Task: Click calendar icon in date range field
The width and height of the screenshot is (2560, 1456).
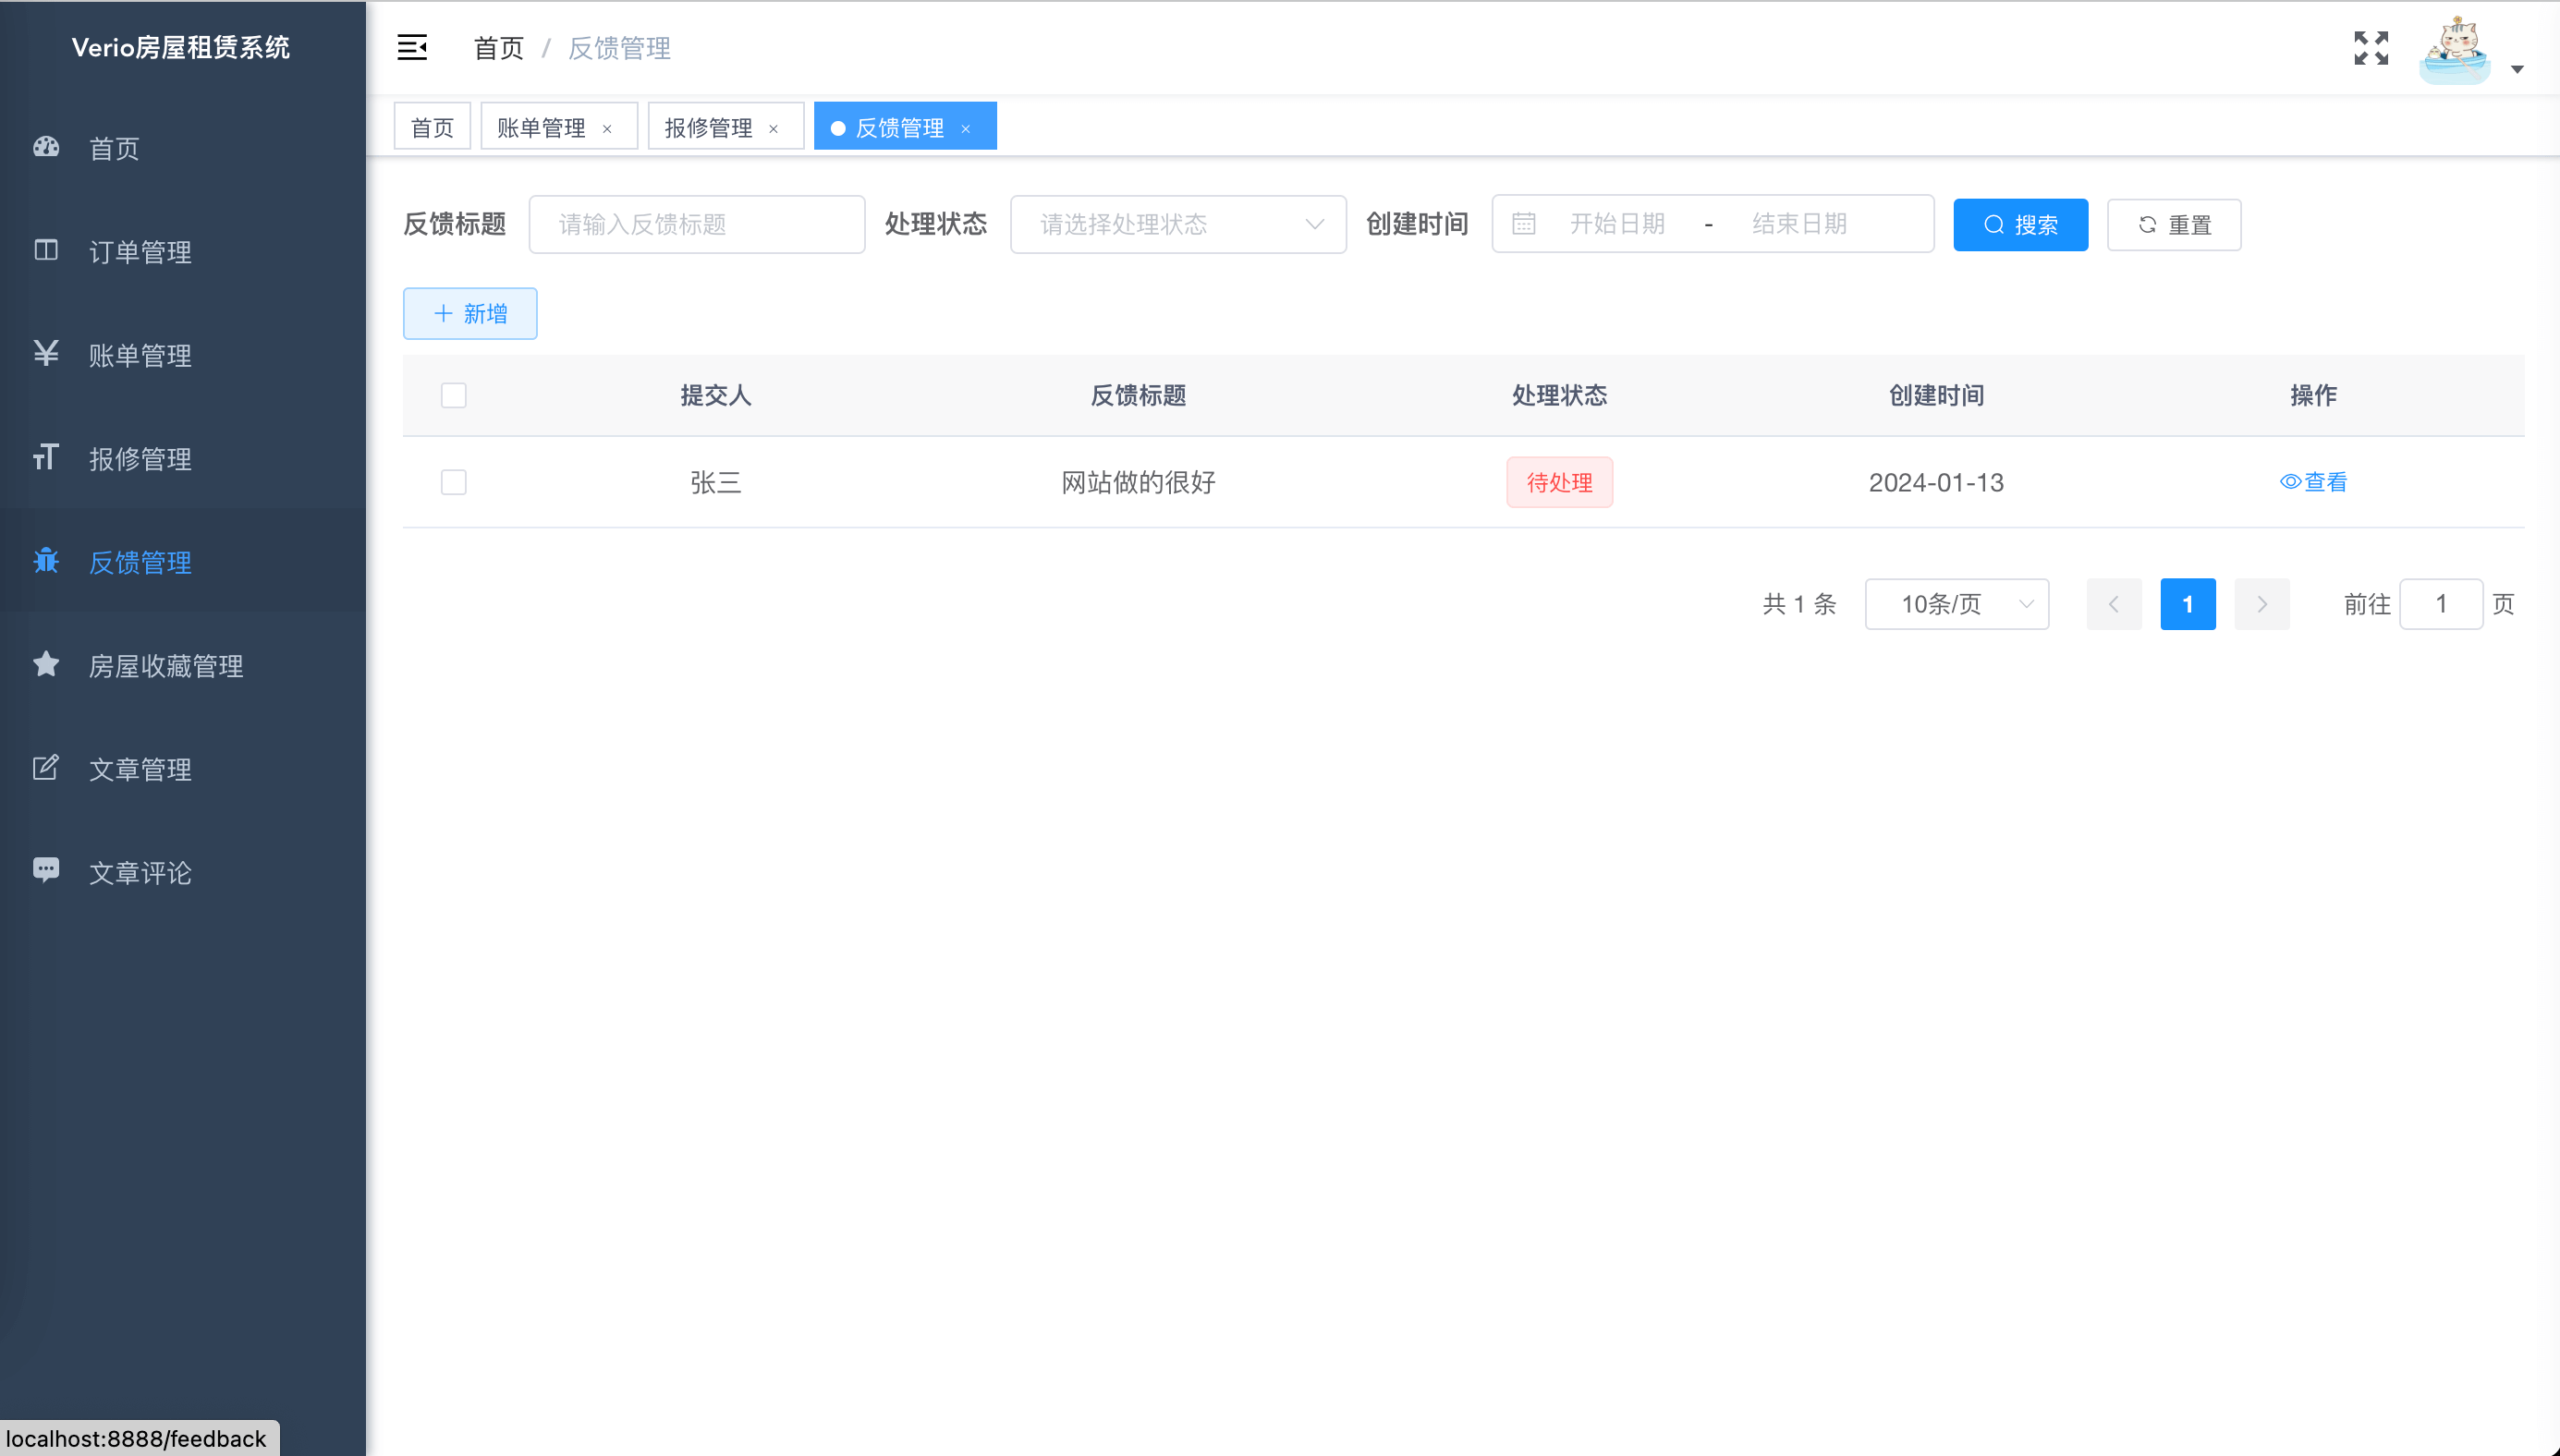Action: tap(1522, 224)
